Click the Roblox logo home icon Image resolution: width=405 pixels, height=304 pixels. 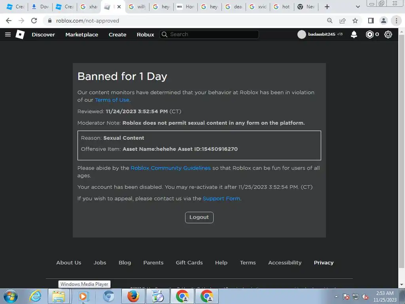[x=20, y=34]
